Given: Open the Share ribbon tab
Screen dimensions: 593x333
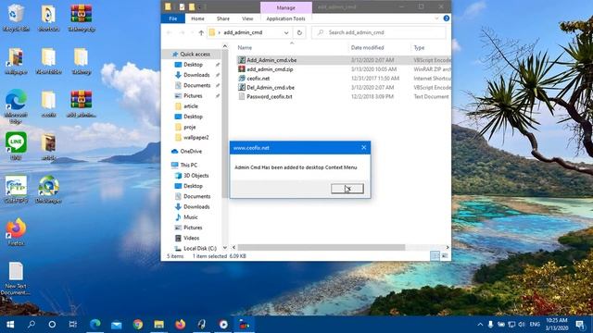Looking at the screenshot, I should coord(222,18).
